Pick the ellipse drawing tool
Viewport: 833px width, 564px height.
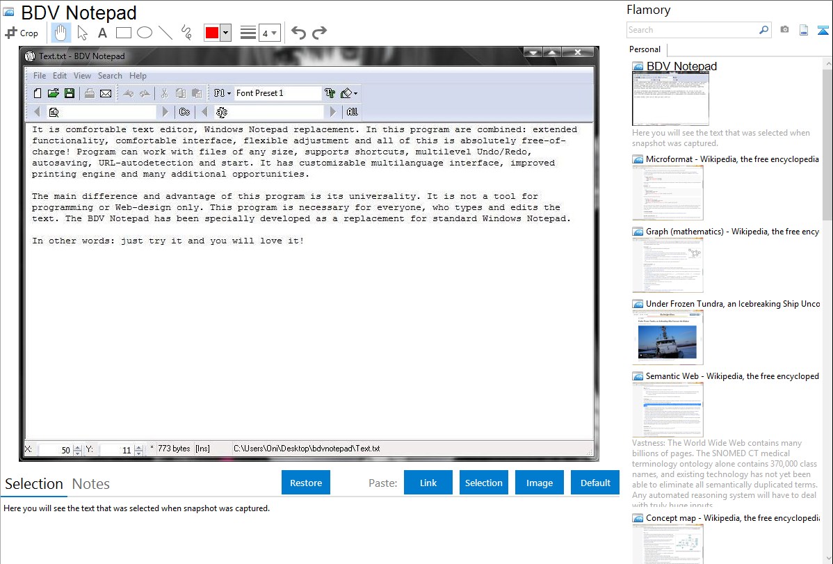point(145,33)
